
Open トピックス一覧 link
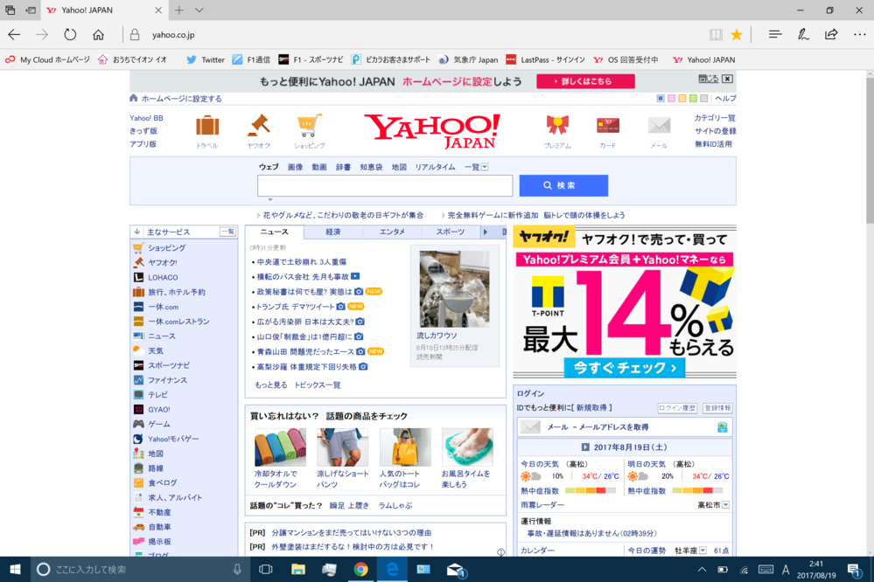coord(318,385)
